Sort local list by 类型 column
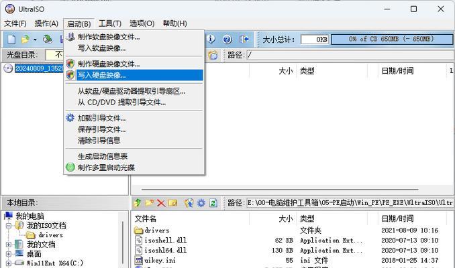The image size is (455, 268). point(307,218)
